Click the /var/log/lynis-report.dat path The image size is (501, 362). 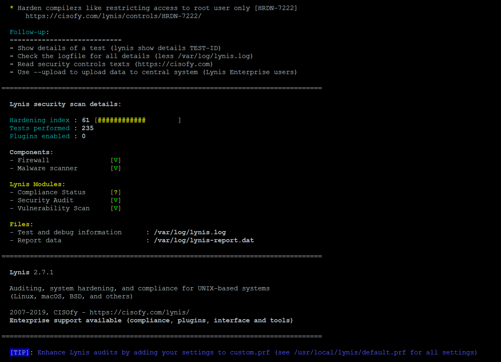pos(204,240)
